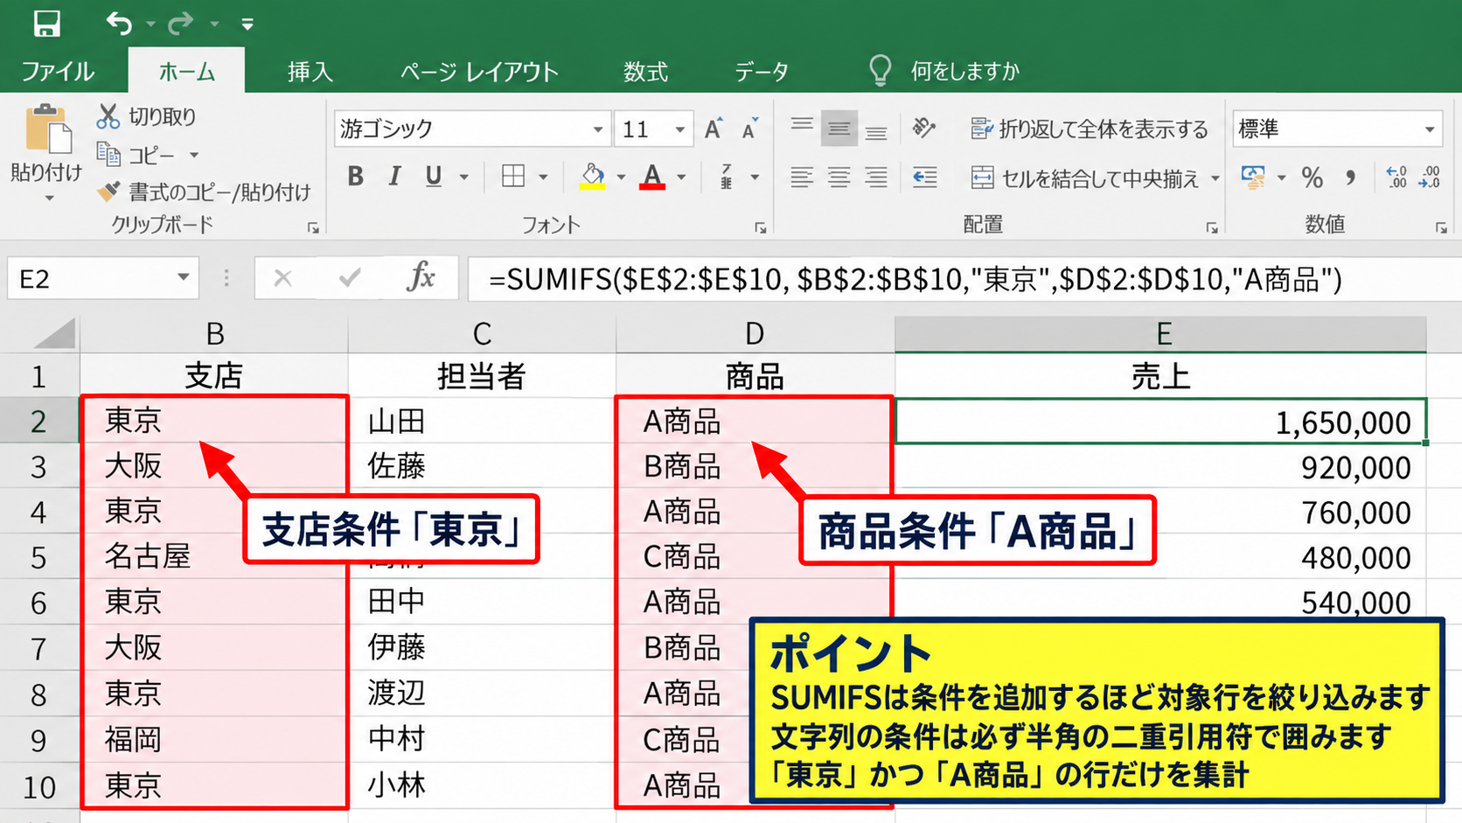Toggle wrap text (折り返して全体を表示する)
Viewport: 1462px width, 823px height.
pyautogui.click(x=1090, y=129)
